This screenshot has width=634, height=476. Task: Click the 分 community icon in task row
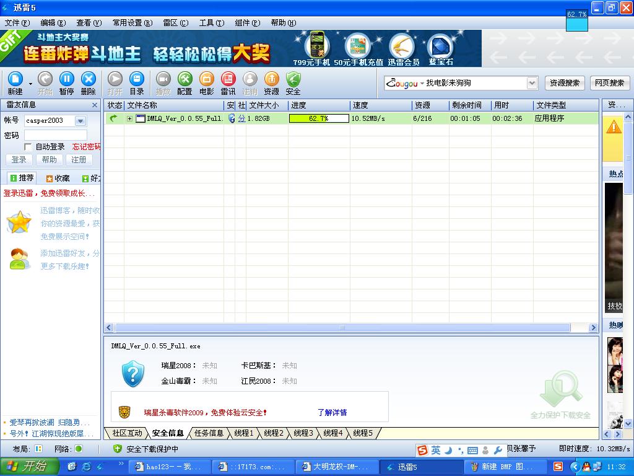click(x=242, y=118)
